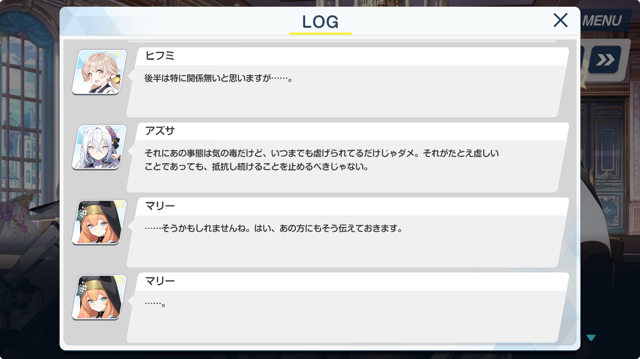Click the teal down-arrow indicator
This screenshot has width=640, height=359.
[591, 337]
